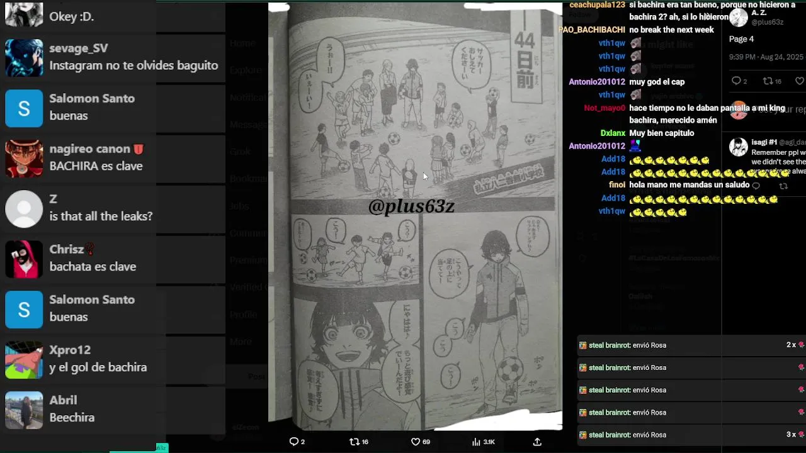Image resolution: width=806 pixels, height=453 pixels.
Task: Select the dimmed Profile item in the sidebar
Action: pyautogui.click(x=244, y=315)
